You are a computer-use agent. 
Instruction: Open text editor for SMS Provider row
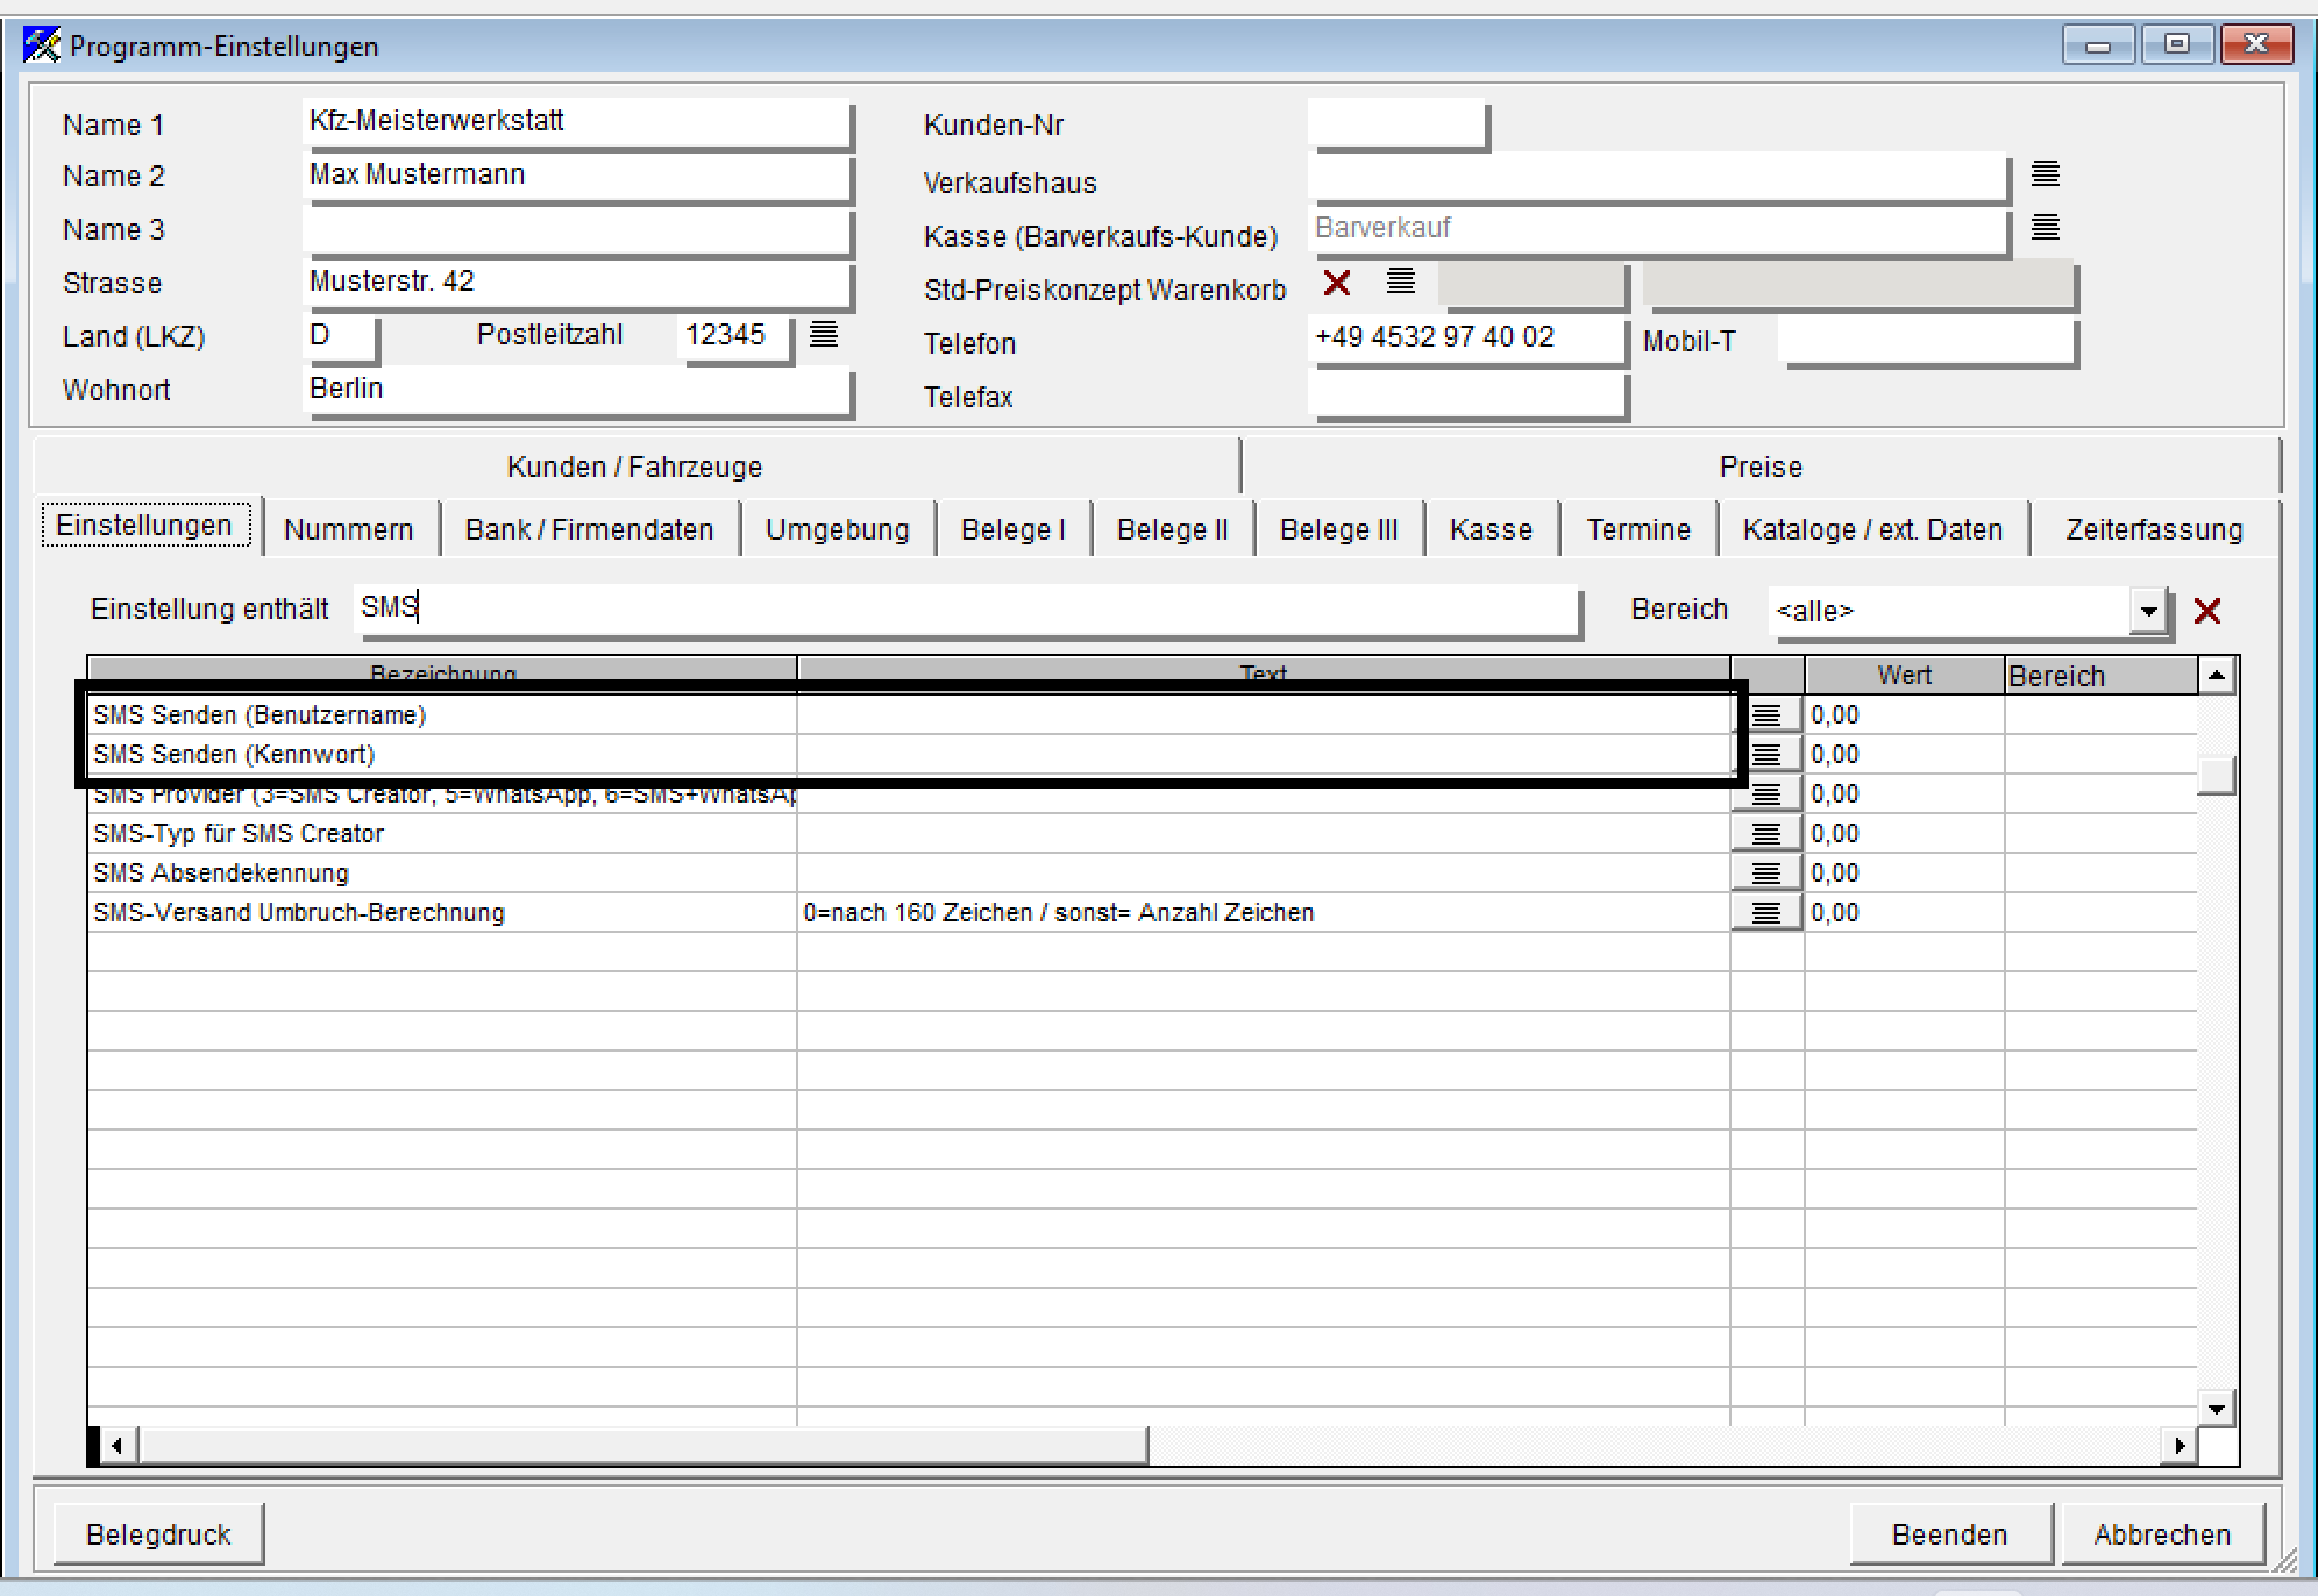tap(1766, 794)
